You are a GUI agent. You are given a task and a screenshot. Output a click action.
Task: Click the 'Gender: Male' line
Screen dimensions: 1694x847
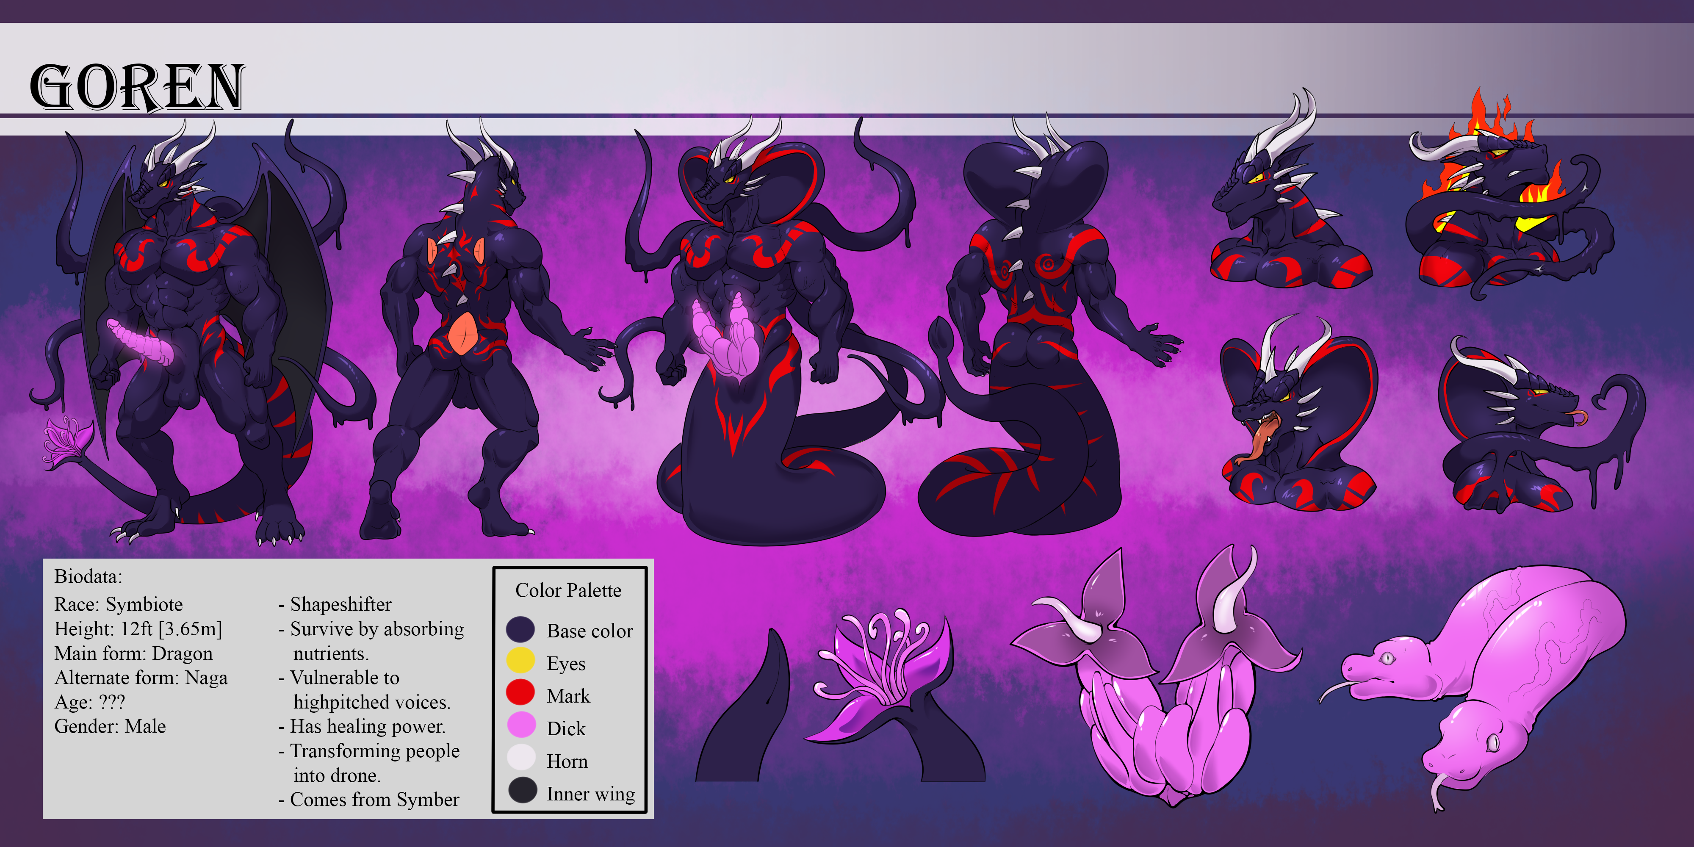(x=110, y=726)
